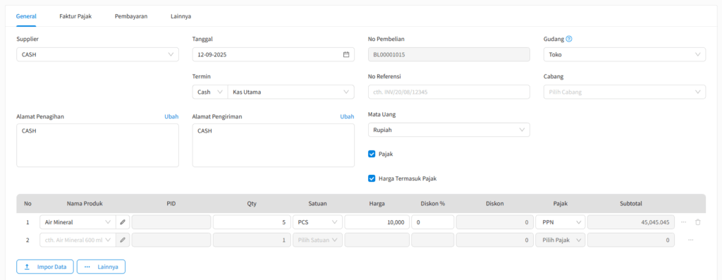Viewport: 722px width, 280px height.
Task: Click the Impor Data button
Action: (45, 267)
